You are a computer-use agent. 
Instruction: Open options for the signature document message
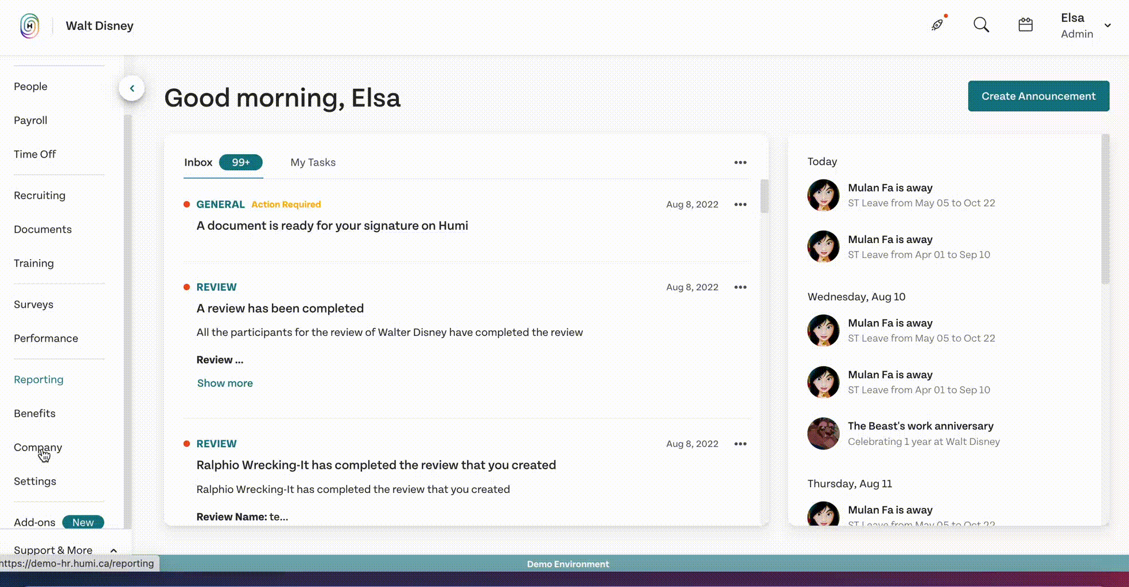pos(741,205)
